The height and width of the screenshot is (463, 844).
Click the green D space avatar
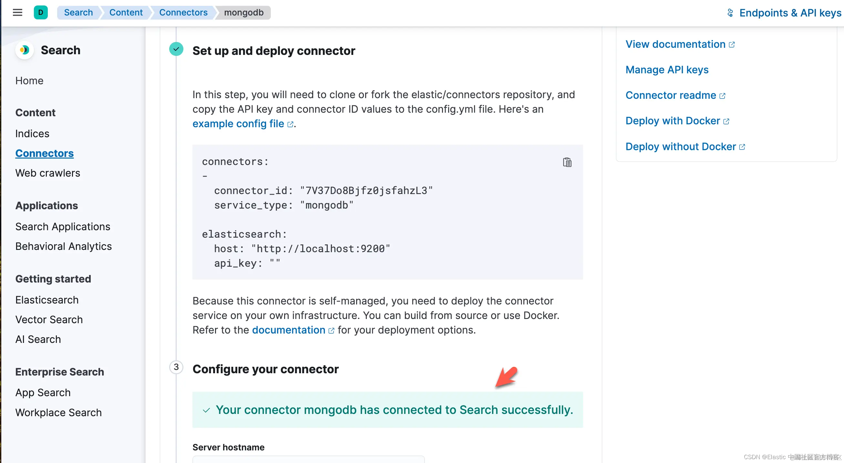tap(41, 13)
